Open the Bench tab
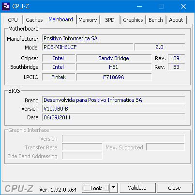 coord(156,20)
